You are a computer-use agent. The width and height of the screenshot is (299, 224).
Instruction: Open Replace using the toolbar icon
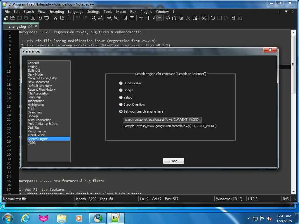coord(100,18)
